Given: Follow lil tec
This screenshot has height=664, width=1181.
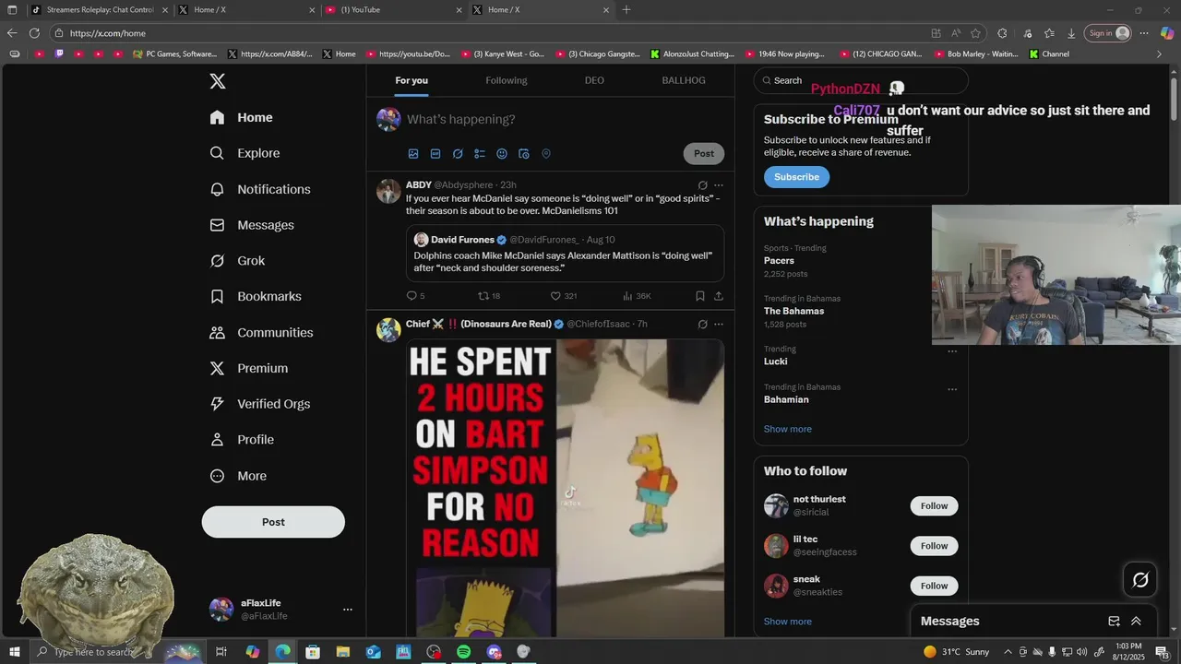Looking at the screenshot, I should (934, 546).
